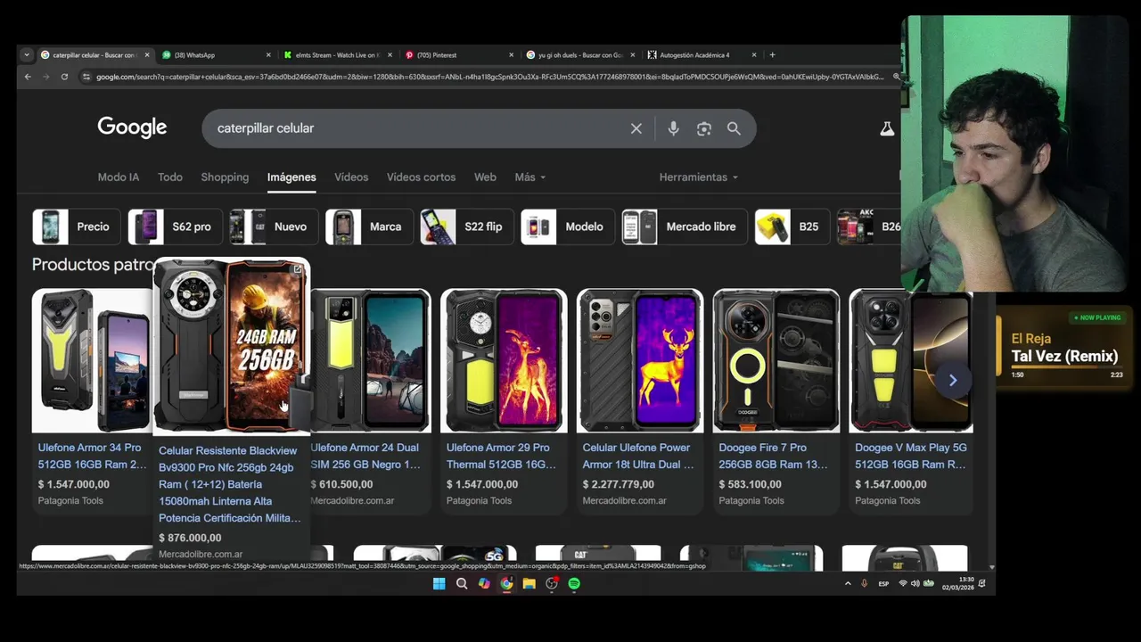Open Ulefone Power Armor 18t Ultra image
This screenshot has height=642, width=1141.
coord(640,360)
